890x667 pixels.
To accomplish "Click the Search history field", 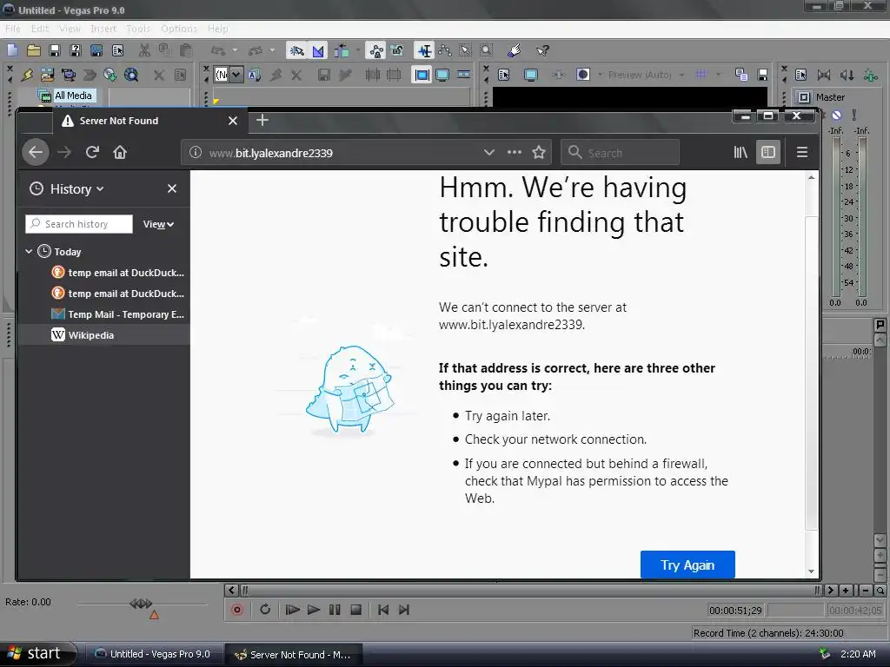I will [x=79, y=224].
